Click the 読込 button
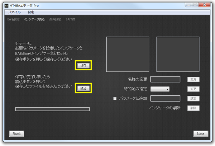The image size is (215, 146). point(83,88)
